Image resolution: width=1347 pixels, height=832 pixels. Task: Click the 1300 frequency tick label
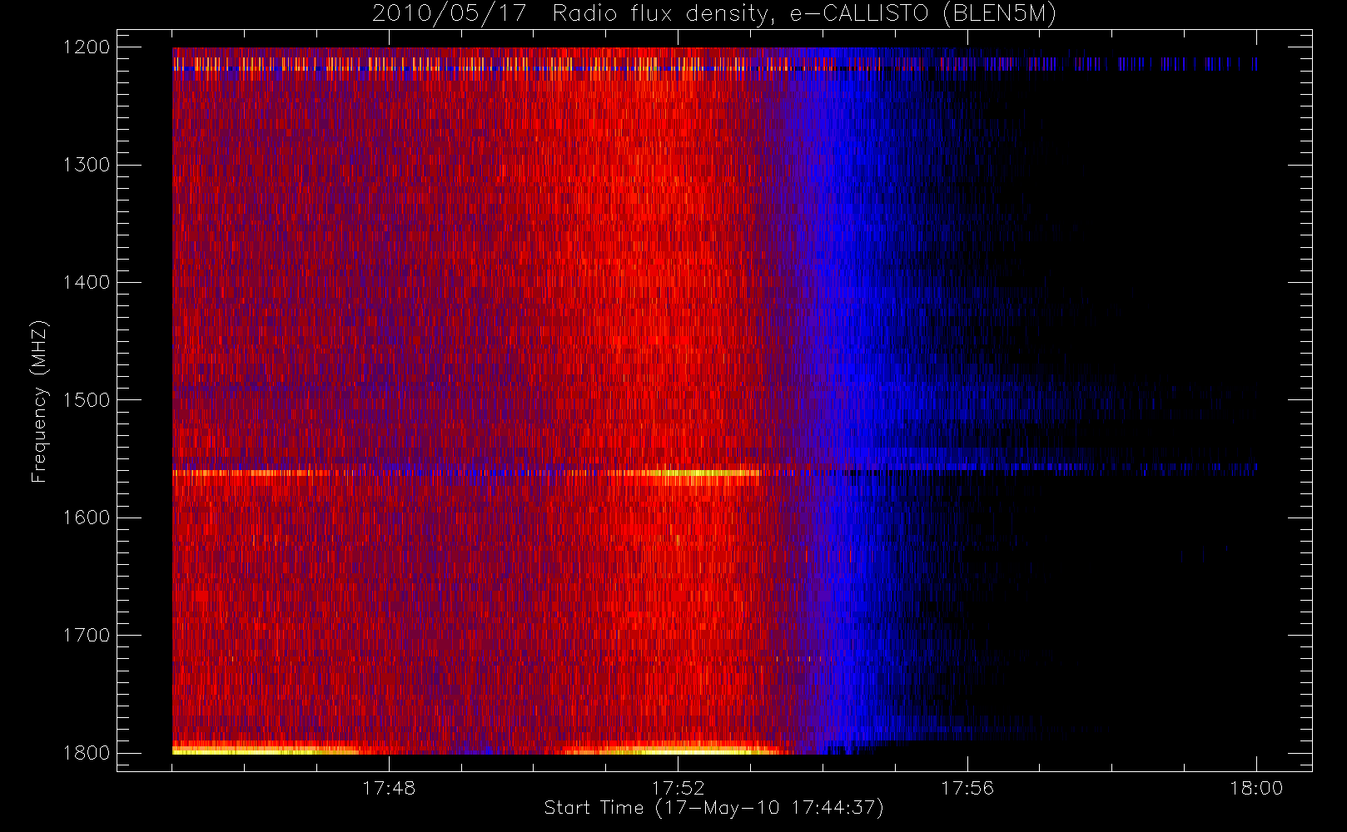point(87,165)
